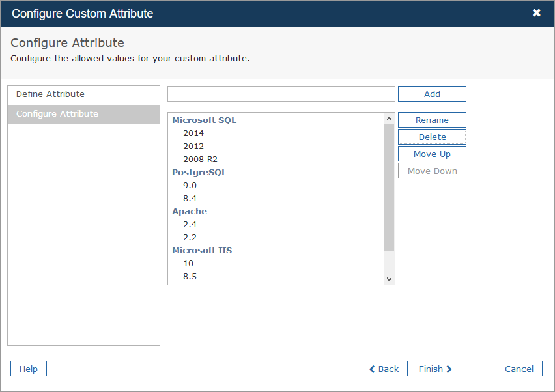The width and height of the screenshot is (555, 392).
Task: Select value 9.0 under PostgreSQL
Action: click(x=190, y=186)
